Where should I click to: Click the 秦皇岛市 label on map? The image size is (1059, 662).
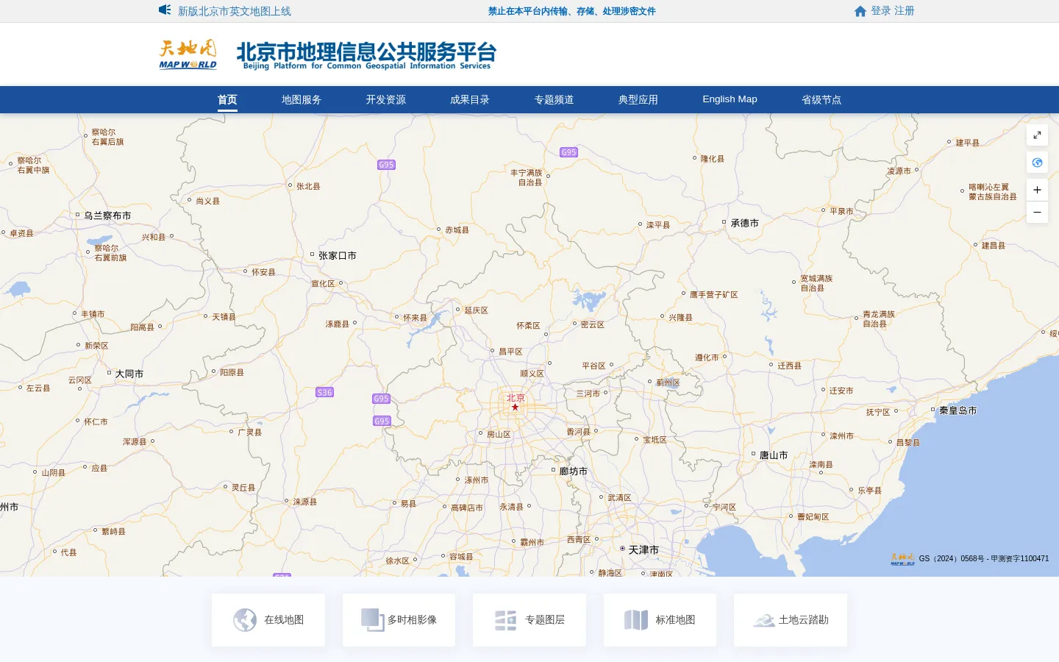[x=958, y=410]
